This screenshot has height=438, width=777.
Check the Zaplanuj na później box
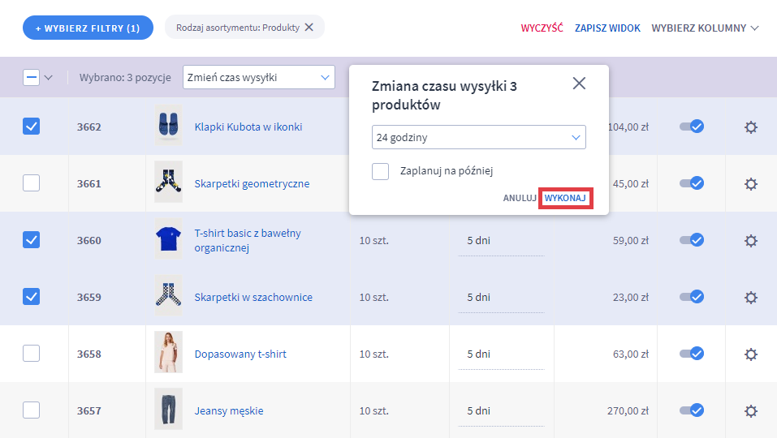coord(380,171)
